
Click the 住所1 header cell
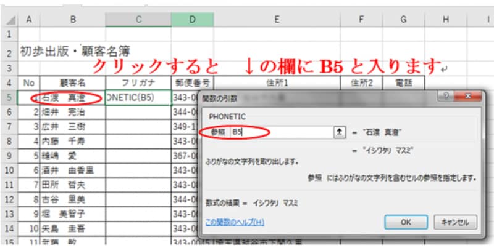click(277, 83)
